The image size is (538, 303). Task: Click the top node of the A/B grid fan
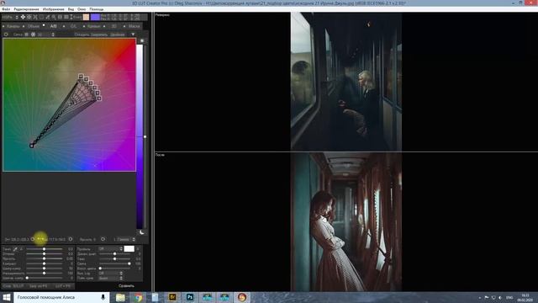coord(81,77)
